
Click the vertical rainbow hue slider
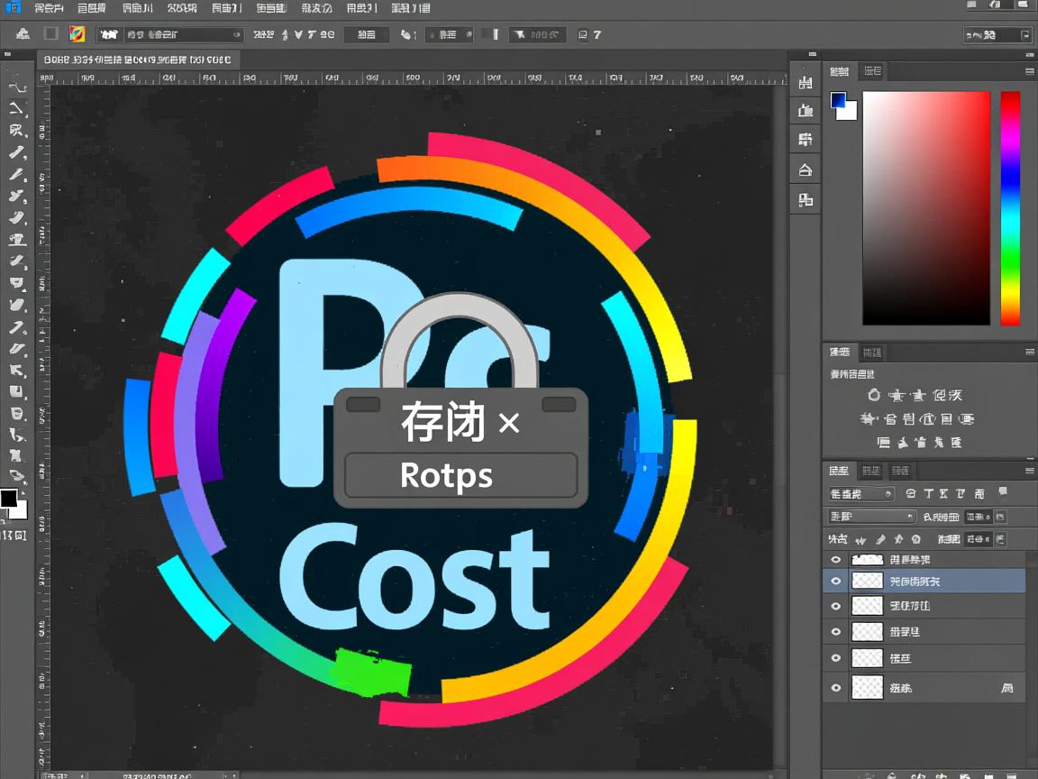[1010, 207]
